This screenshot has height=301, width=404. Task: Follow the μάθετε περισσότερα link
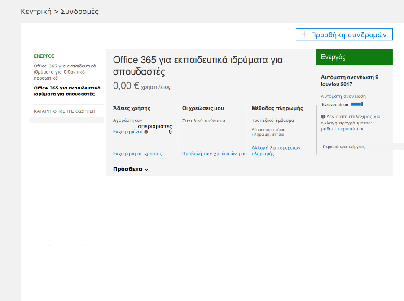(x=343, y=129)
